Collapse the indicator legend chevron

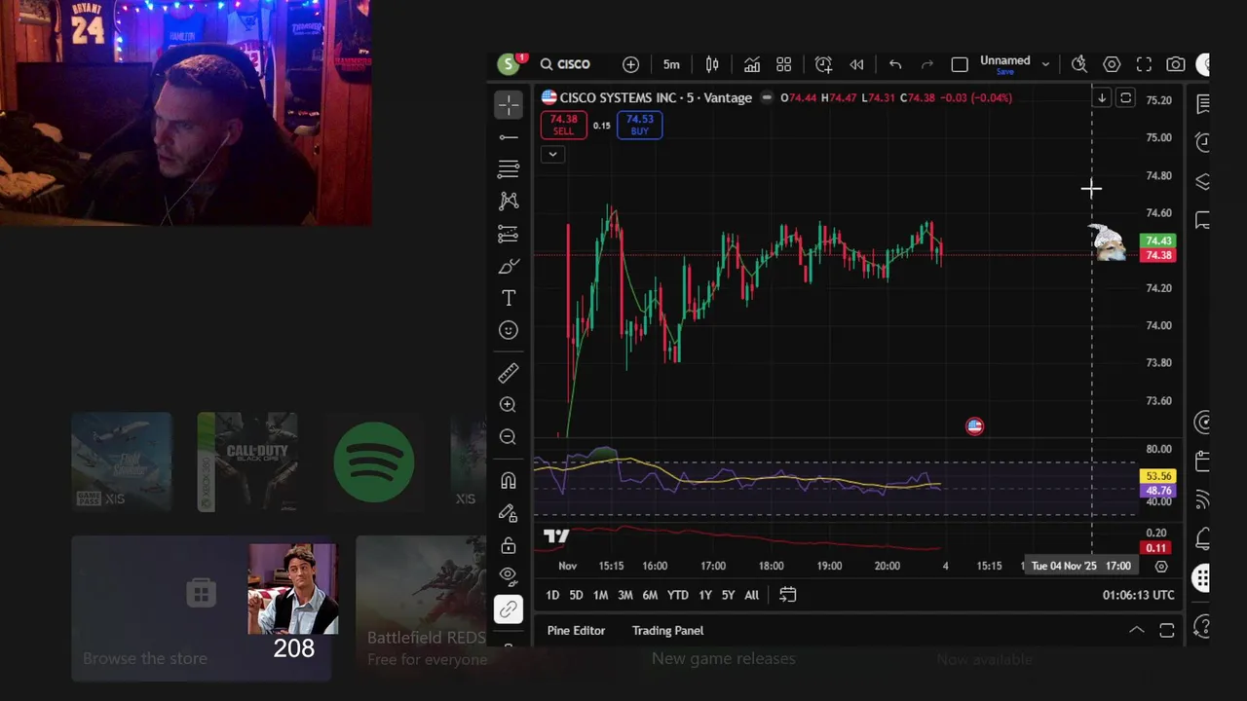click(552, 154)
